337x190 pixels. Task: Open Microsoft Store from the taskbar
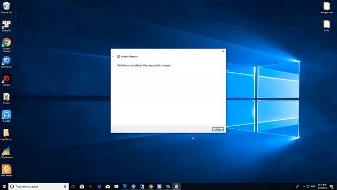point(82,186)
